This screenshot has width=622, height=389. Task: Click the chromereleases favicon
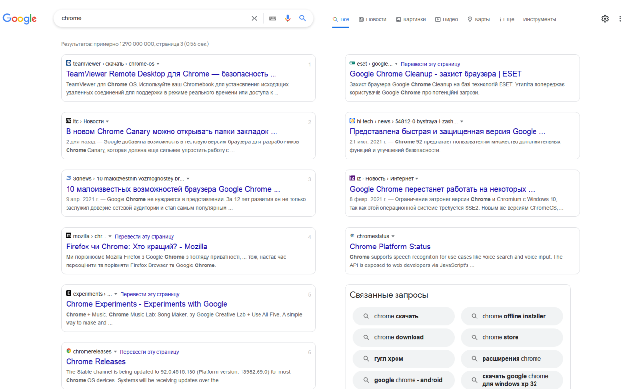[x=69, y=351]
